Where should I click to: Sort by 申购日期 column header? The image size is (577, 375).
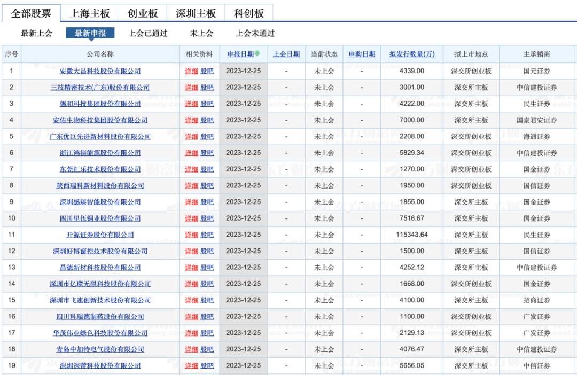[362, 54]
